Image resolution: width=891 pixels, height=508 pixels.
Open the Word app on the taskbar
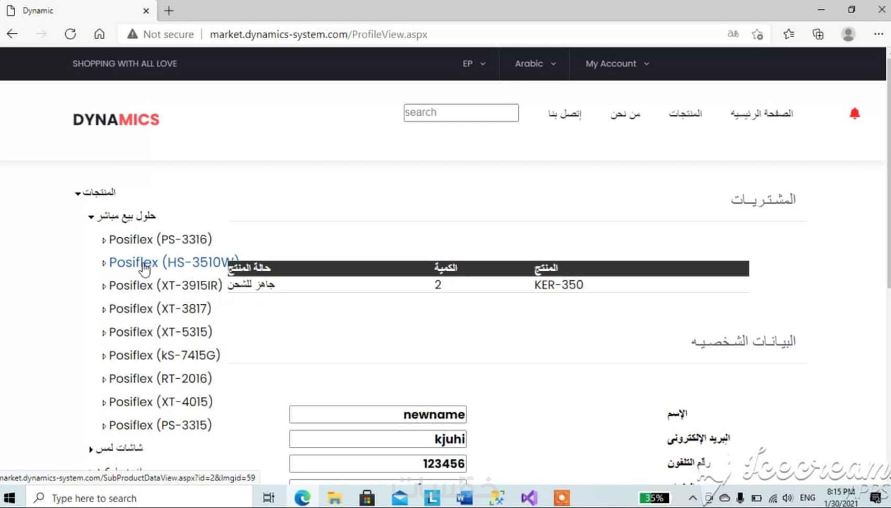coord(464,498)
